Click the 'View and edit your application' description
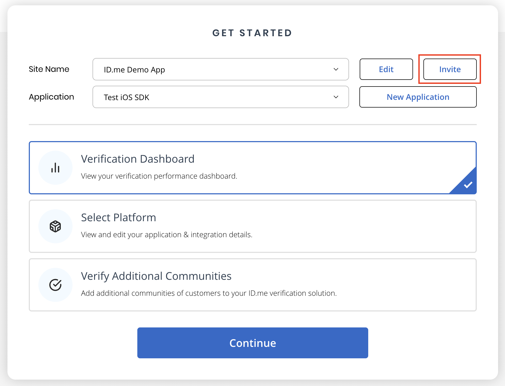Image resolution: width=505 pixels, height=386 pixels. [167, 235]
